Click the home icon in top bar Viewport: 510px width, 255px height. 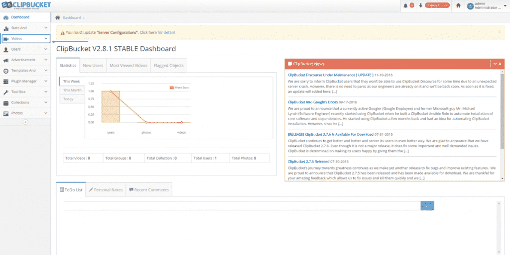point(458,5)
